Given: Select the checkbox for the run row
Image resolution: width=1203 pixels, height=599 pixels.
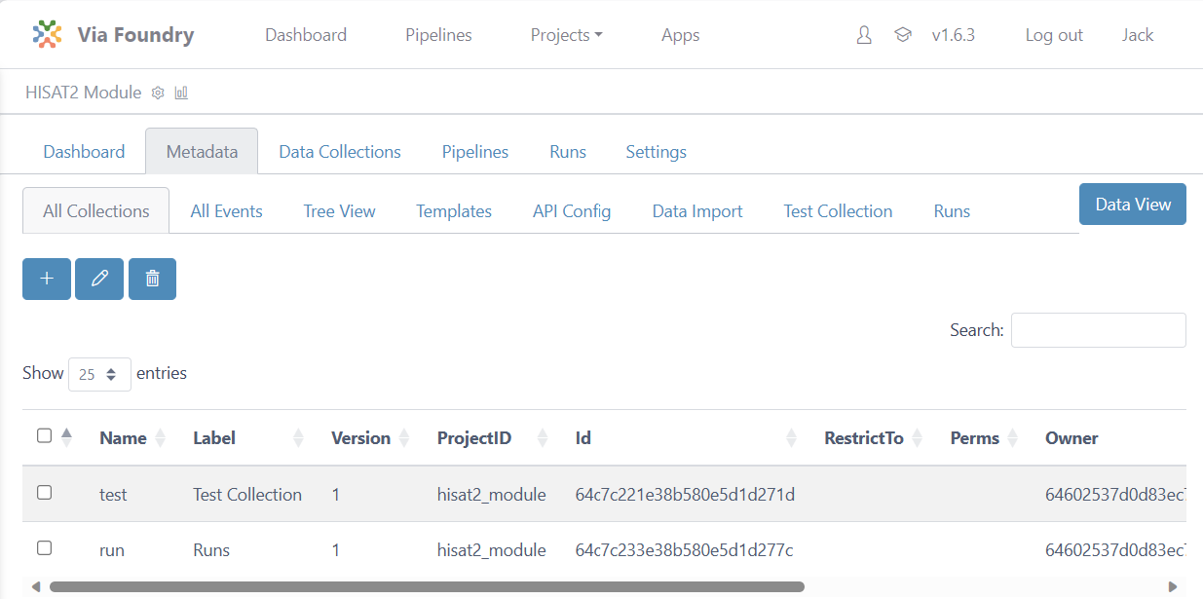Looking at the screenshot, I should click(x=44, y=548).
